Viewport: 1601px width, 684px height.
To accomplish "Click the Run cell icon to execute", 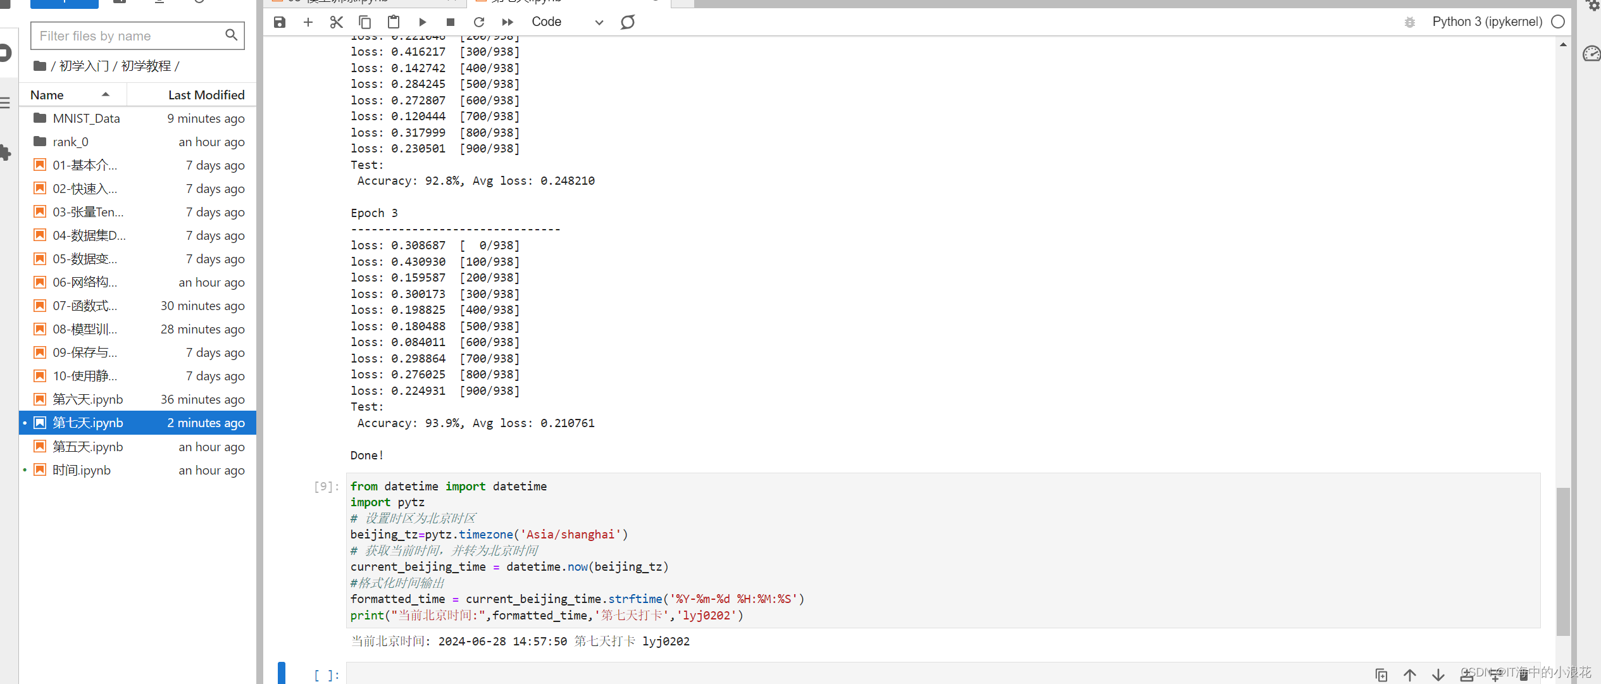I will pos(421,22).
